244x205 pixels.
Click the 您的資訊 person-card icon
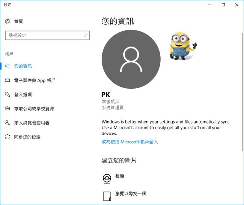tap(7, 66)
